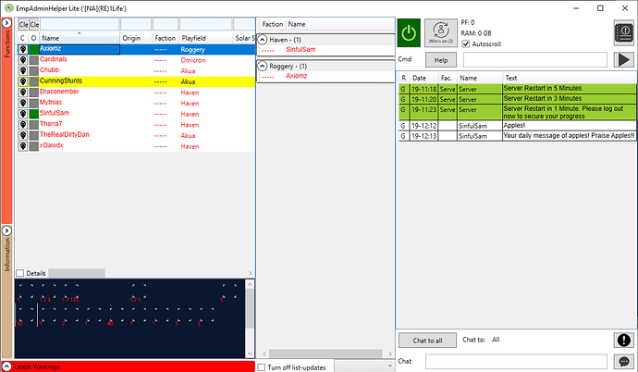Send chat with the speech bubble icon
Viewport: 638px width, 372px height.
tap(624, 362)
